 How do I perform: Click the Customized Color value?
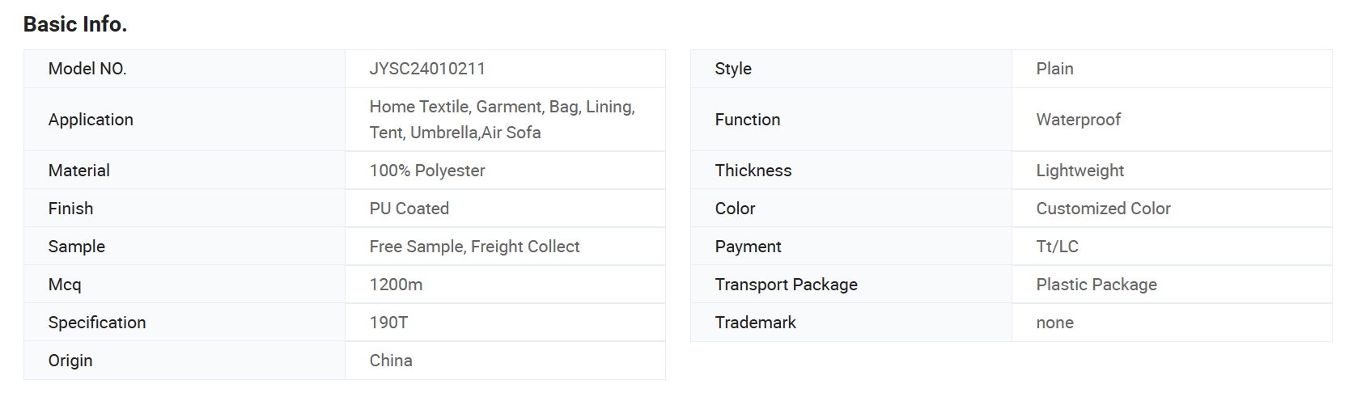coord(1104,209)
